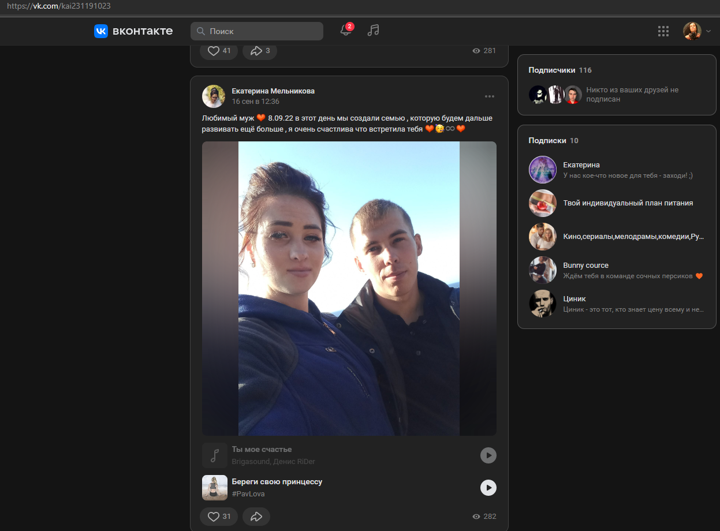Play the track Ты мое счастье
720x531 pixels.
[488, 455]
